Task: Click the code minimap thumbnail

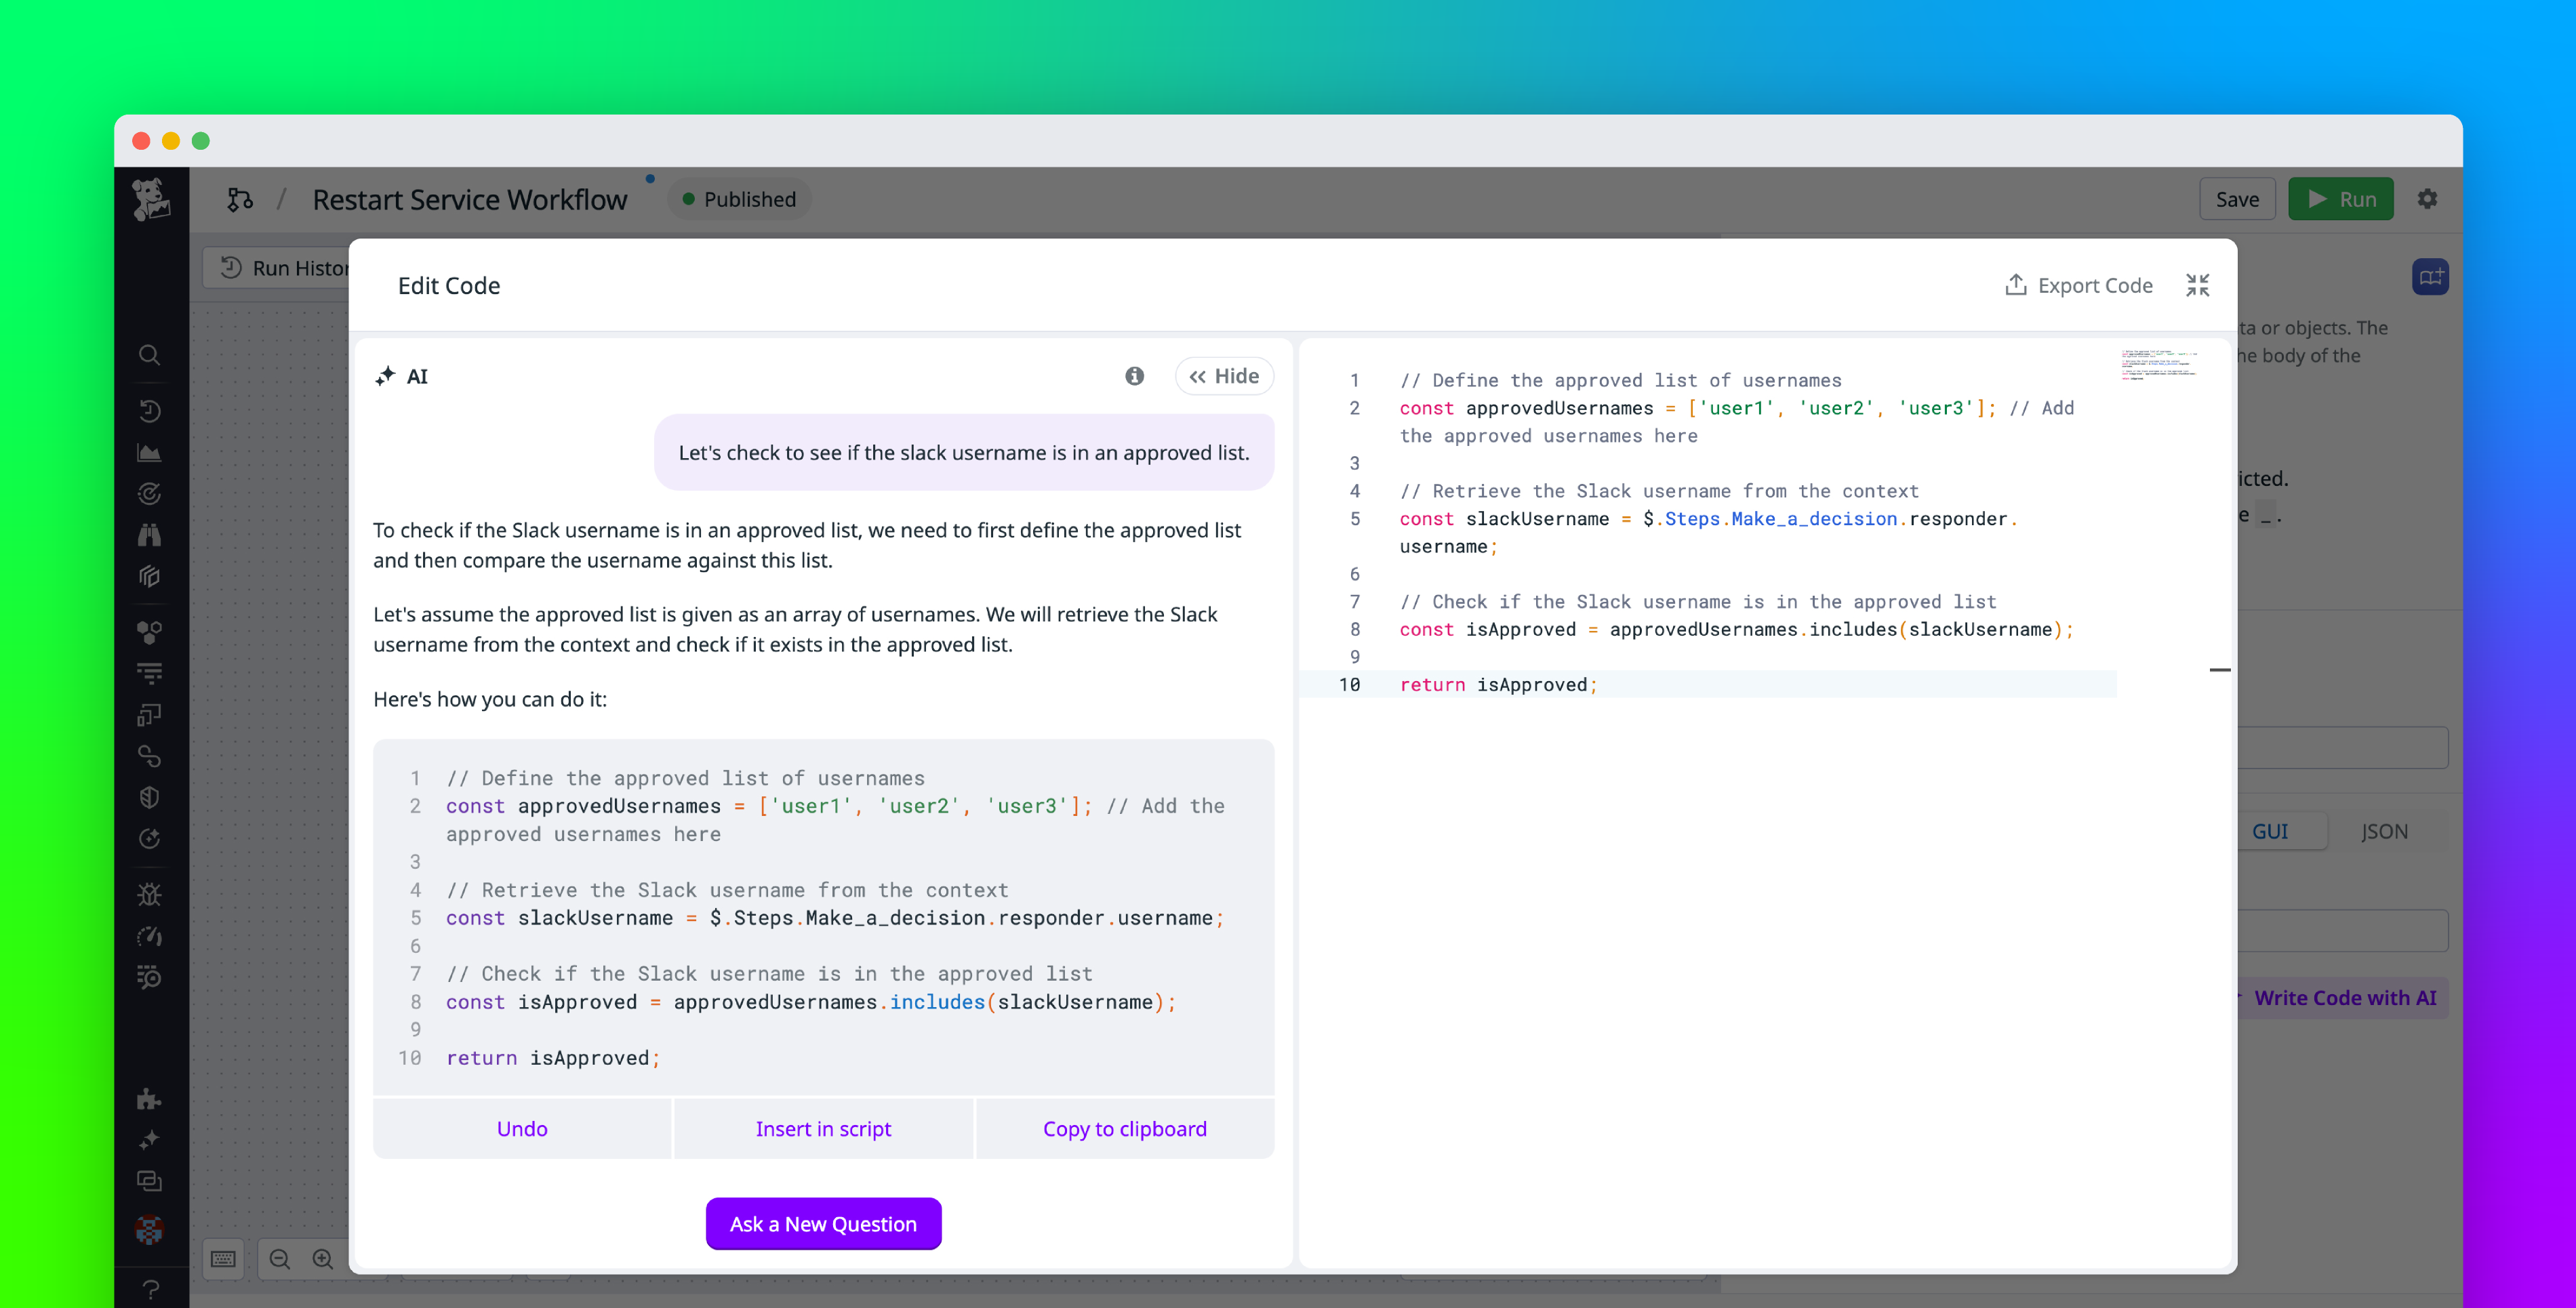Action: [x=2162, y=365]
